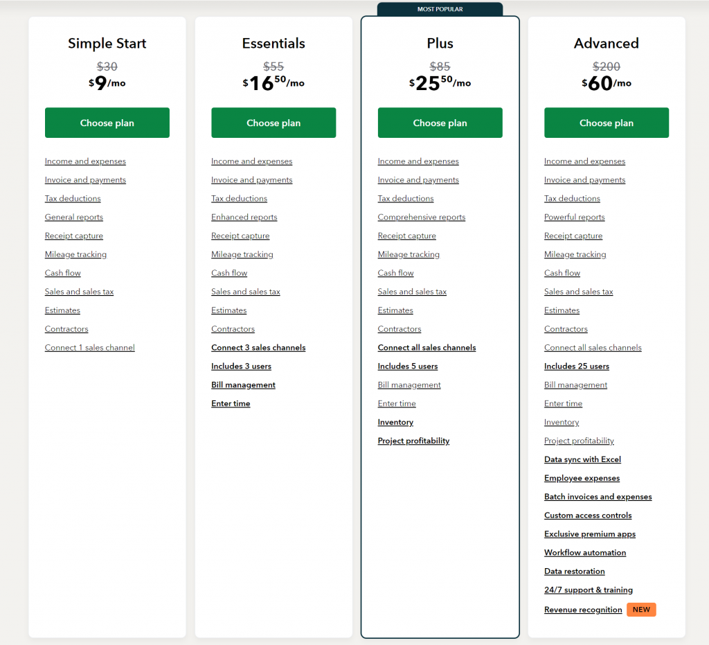Viewport: 709px width, 645px height.
Task: Open Tax deductions link in Essentials column
Action: [239, 198]
